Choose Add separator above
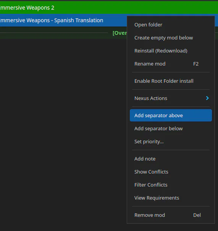Image resolution: width=218 pixels, height=231 pixels. click(171, 115)
